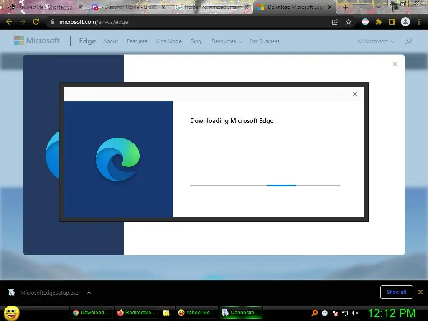Click Show all downloads button

point(396,292)
